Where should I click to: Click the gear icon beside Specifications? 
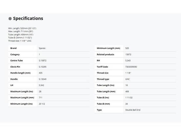pyautogui.click(x=10, y=18)
